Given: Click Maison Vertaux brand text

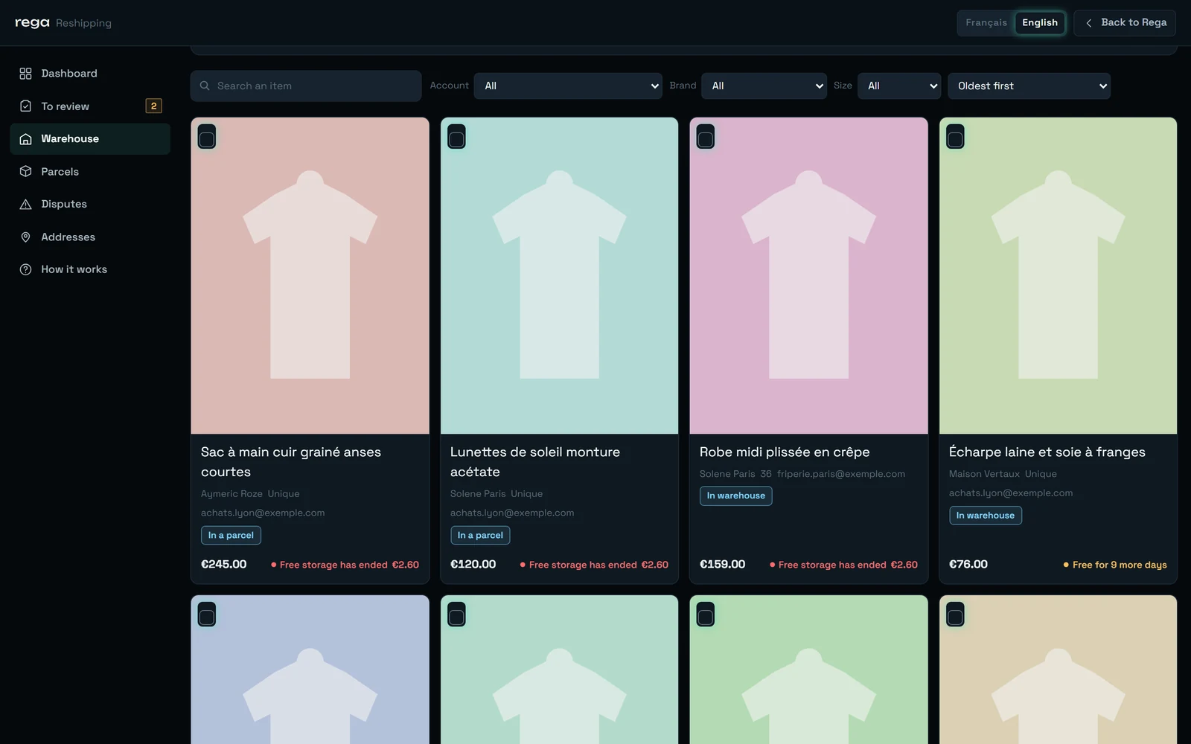Looking at the screenshot, I should pyautogui.click(x=984, y=474).
